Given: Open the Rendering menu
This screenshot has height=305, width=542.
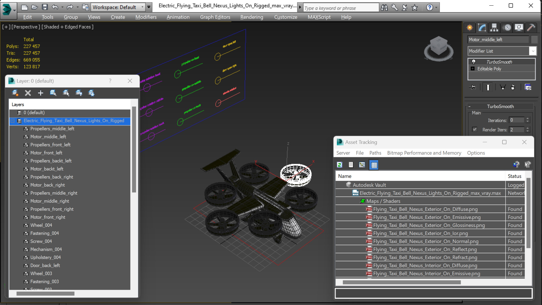Looking at the screenshot, I should [x=252, y=17].
